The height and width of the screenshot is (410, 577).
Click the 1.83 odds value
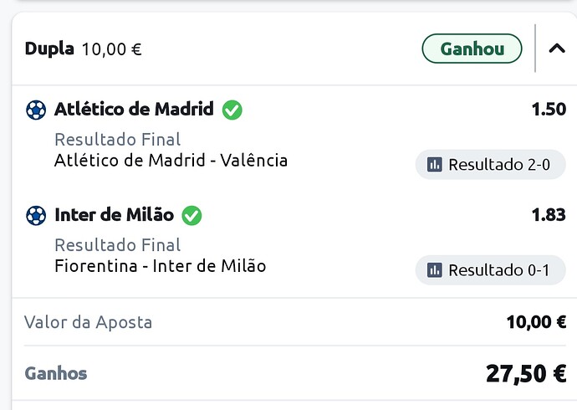tap(549, 215)
